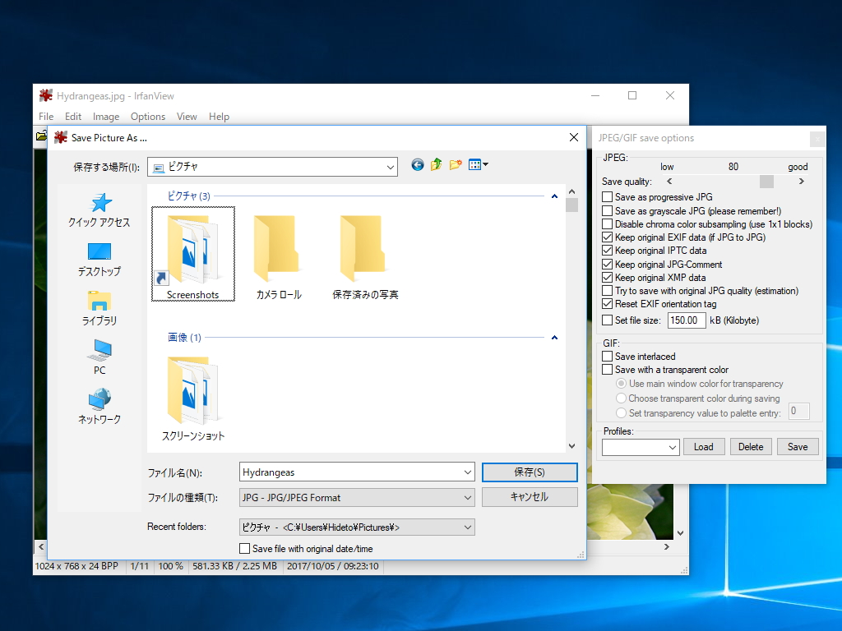This screenshot has height=631, width=842.
Task: Open the View Menu icon
Action: click(x=478, y=164)
